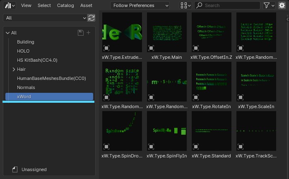
Task: Open the Asset menu
Action: (x=86, y=5)
